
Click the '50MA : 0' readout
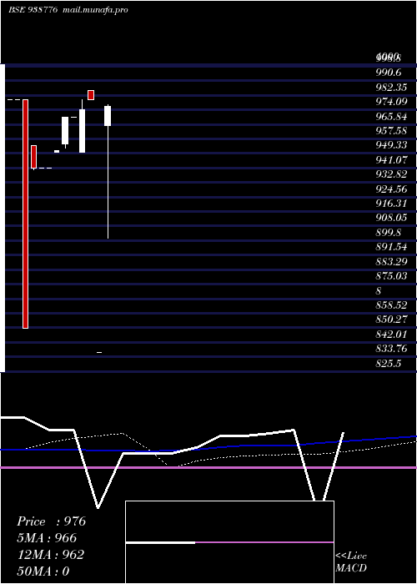tap(43, 571)
